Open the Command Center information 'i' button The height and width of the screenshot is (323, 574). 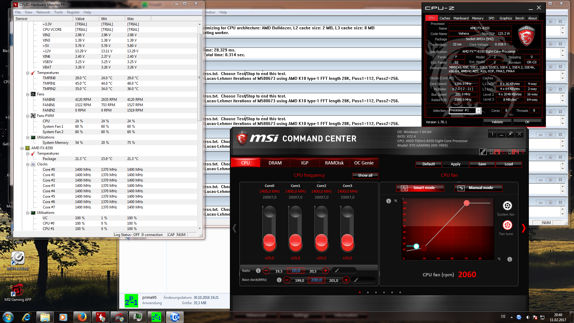coord(492,134)
